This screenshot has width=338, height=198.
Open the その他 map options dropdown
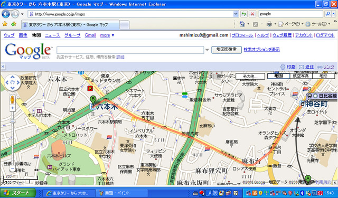[x=250, y=76]
